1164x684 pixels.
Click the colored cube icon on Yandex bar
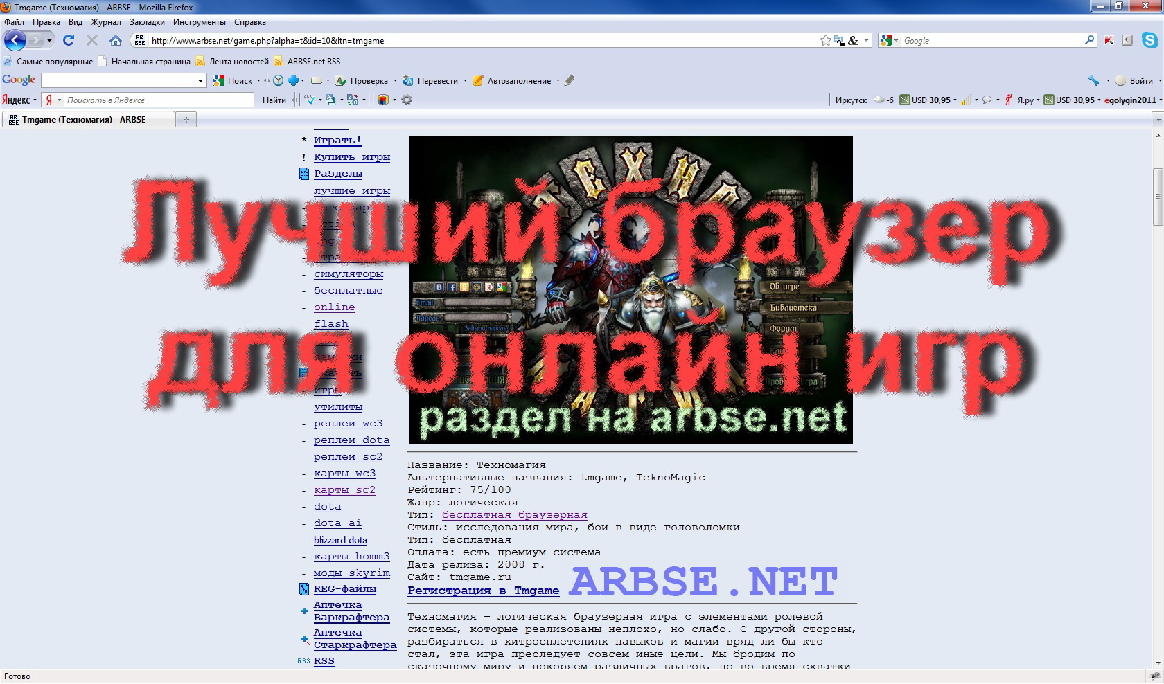tap(382, 100)
